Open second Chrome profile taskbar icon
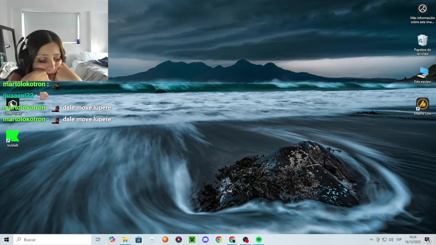Viewport: 436px width, 245px height. pos(232,240)
